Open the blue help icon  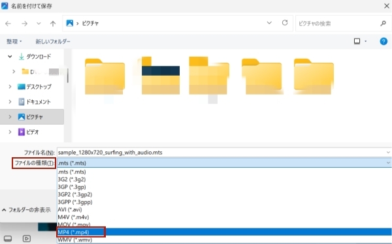[x=384, y=41]
